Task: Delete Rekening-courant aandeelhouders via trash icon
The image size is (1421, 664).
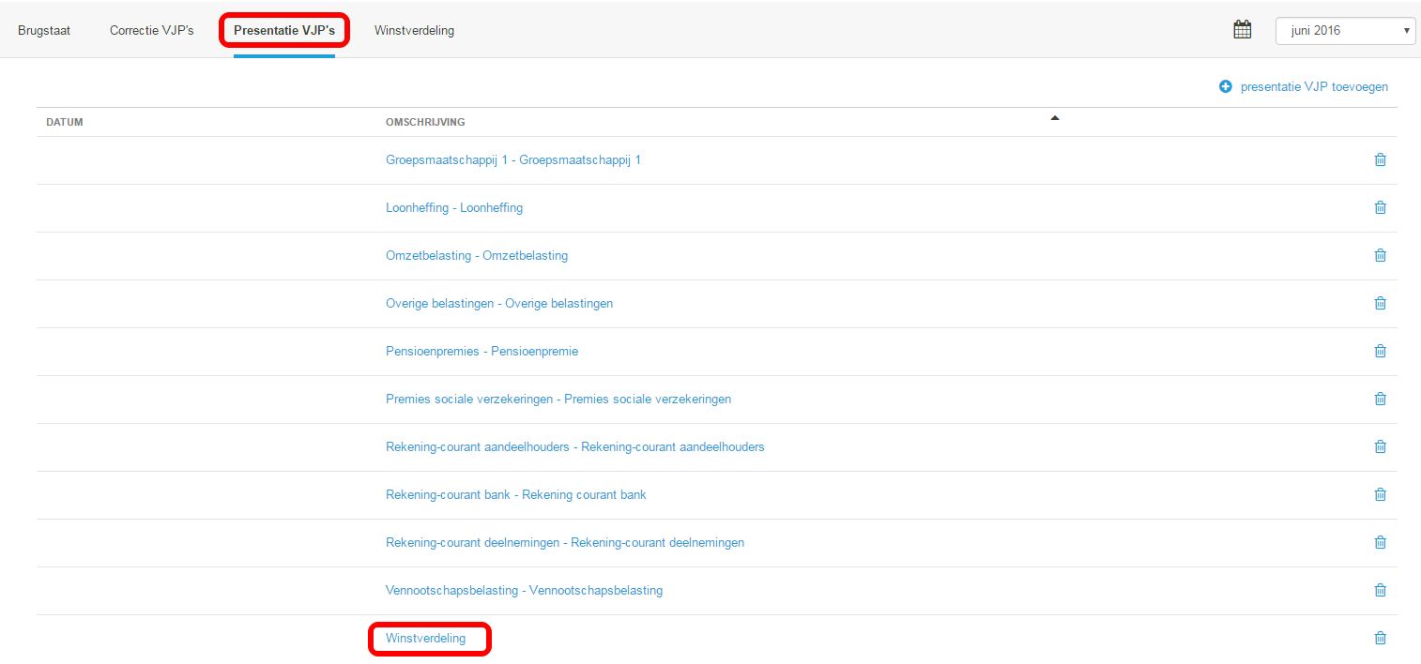Action: 1380,446
